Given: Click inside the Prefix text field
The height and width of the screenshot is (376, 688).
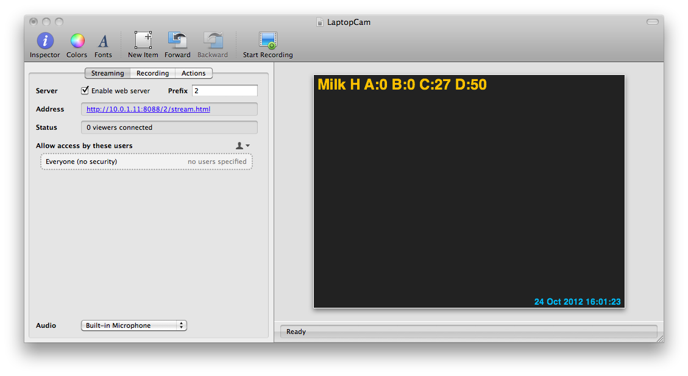Looking at the screenshot, I should pos(224,91).
